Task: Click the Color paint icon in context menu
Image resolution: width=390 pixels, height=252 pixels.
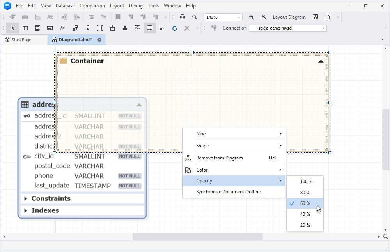Action: [188, 170]
